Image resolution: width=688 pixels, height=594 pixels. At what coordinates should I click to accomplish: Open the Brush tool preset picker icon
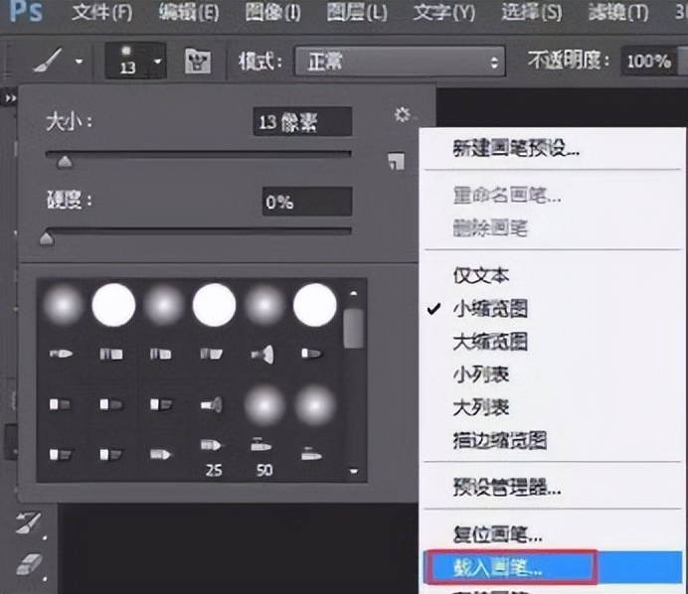48,61
